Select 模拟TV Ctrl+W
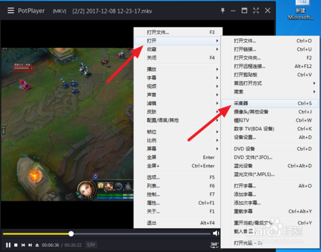 270,121
